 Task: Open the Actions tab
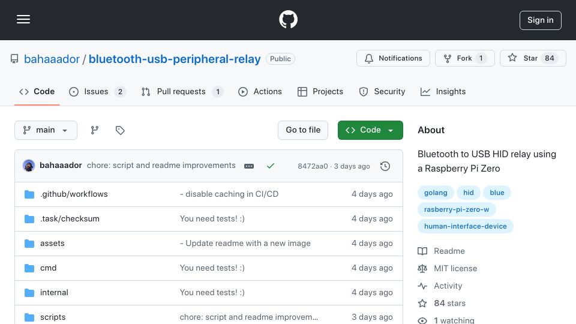(x=260, y=91)
